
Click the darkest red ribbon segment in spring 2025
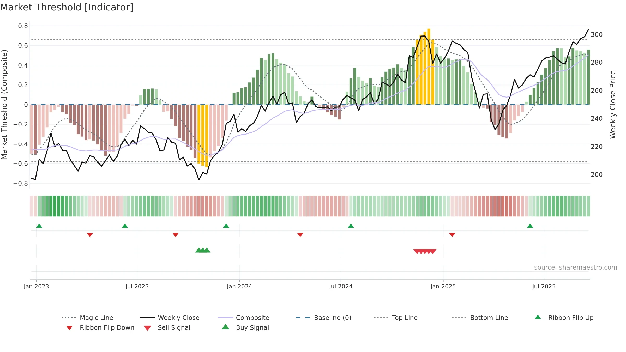pos(503,206)
